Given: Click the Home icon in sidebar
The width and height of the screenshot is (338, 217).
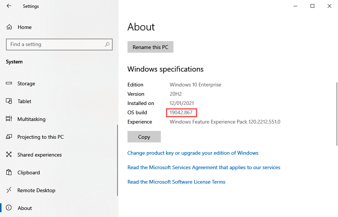Looking at the screenshot, I should tap(9, 27).
